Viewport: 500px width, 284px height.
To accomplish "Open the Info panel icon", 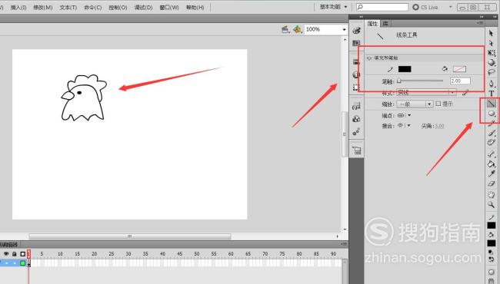I will click(356, 74).
